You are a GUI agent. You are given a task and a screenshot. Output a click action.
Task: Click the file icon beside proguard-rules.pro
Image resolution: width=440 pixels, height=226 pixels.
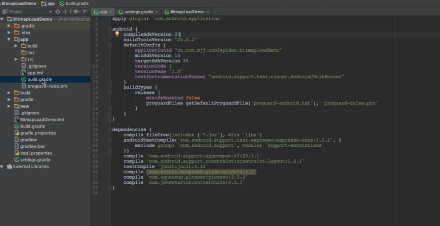(x=24, y=86)
